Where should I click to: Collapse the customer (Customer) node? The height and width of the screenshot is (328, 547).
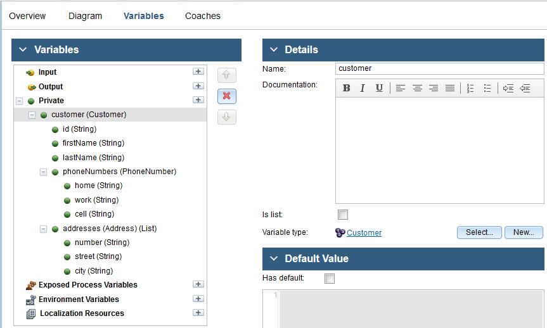[x=32, y=115]
